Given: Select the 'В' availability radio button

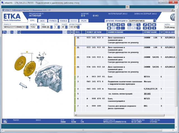Looking at the screenshot, I should [x=82, y=16].
